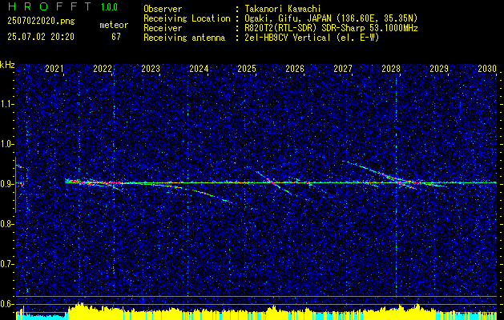Click the 2030 time axis marker
The image size is (504, 320).
click(487, 69)
